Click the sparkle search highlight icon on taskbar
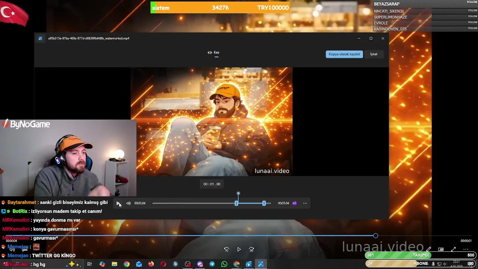 tap(73, 264)
